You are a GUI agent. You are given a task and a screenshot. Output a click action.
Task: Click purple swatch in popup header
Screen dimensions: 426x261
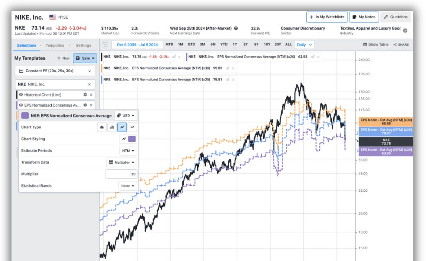[x=25, y=116]
